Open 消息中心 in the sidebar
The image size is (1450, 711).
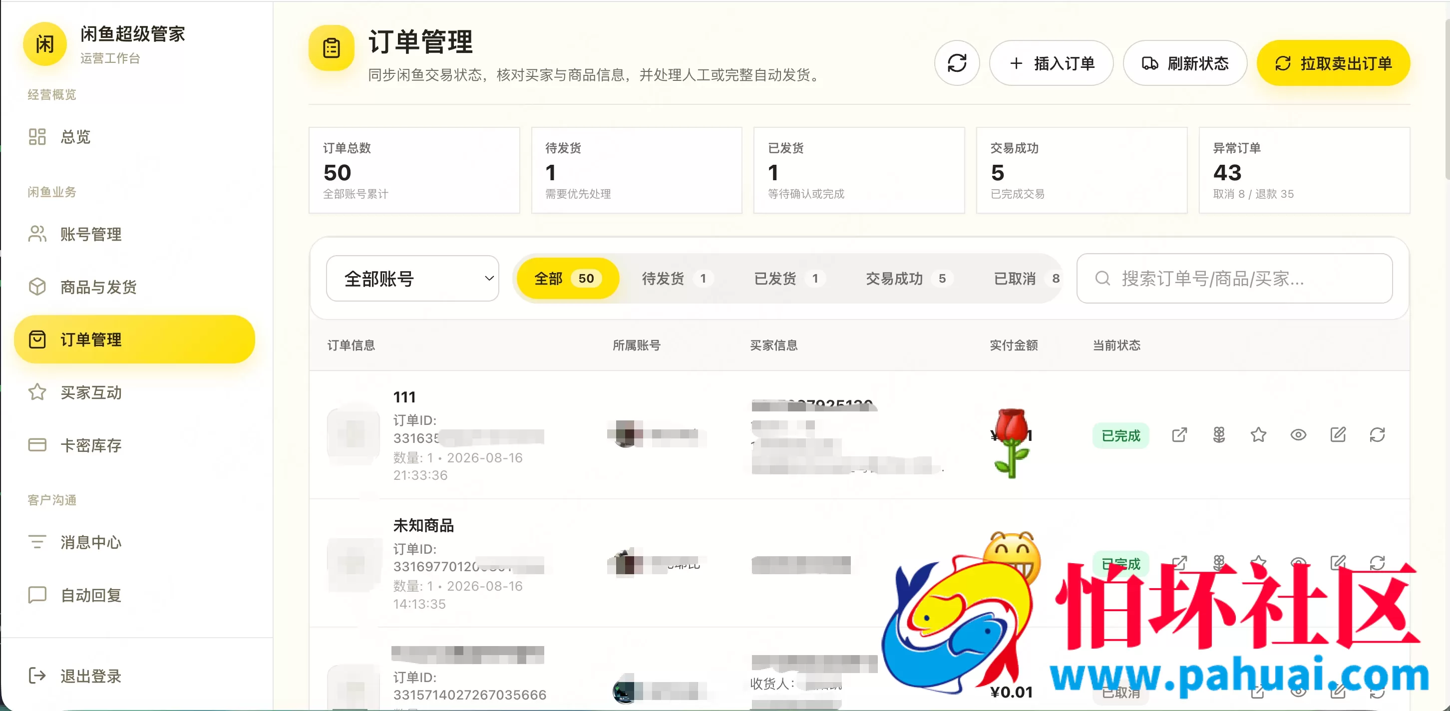[x=134, y=542]
